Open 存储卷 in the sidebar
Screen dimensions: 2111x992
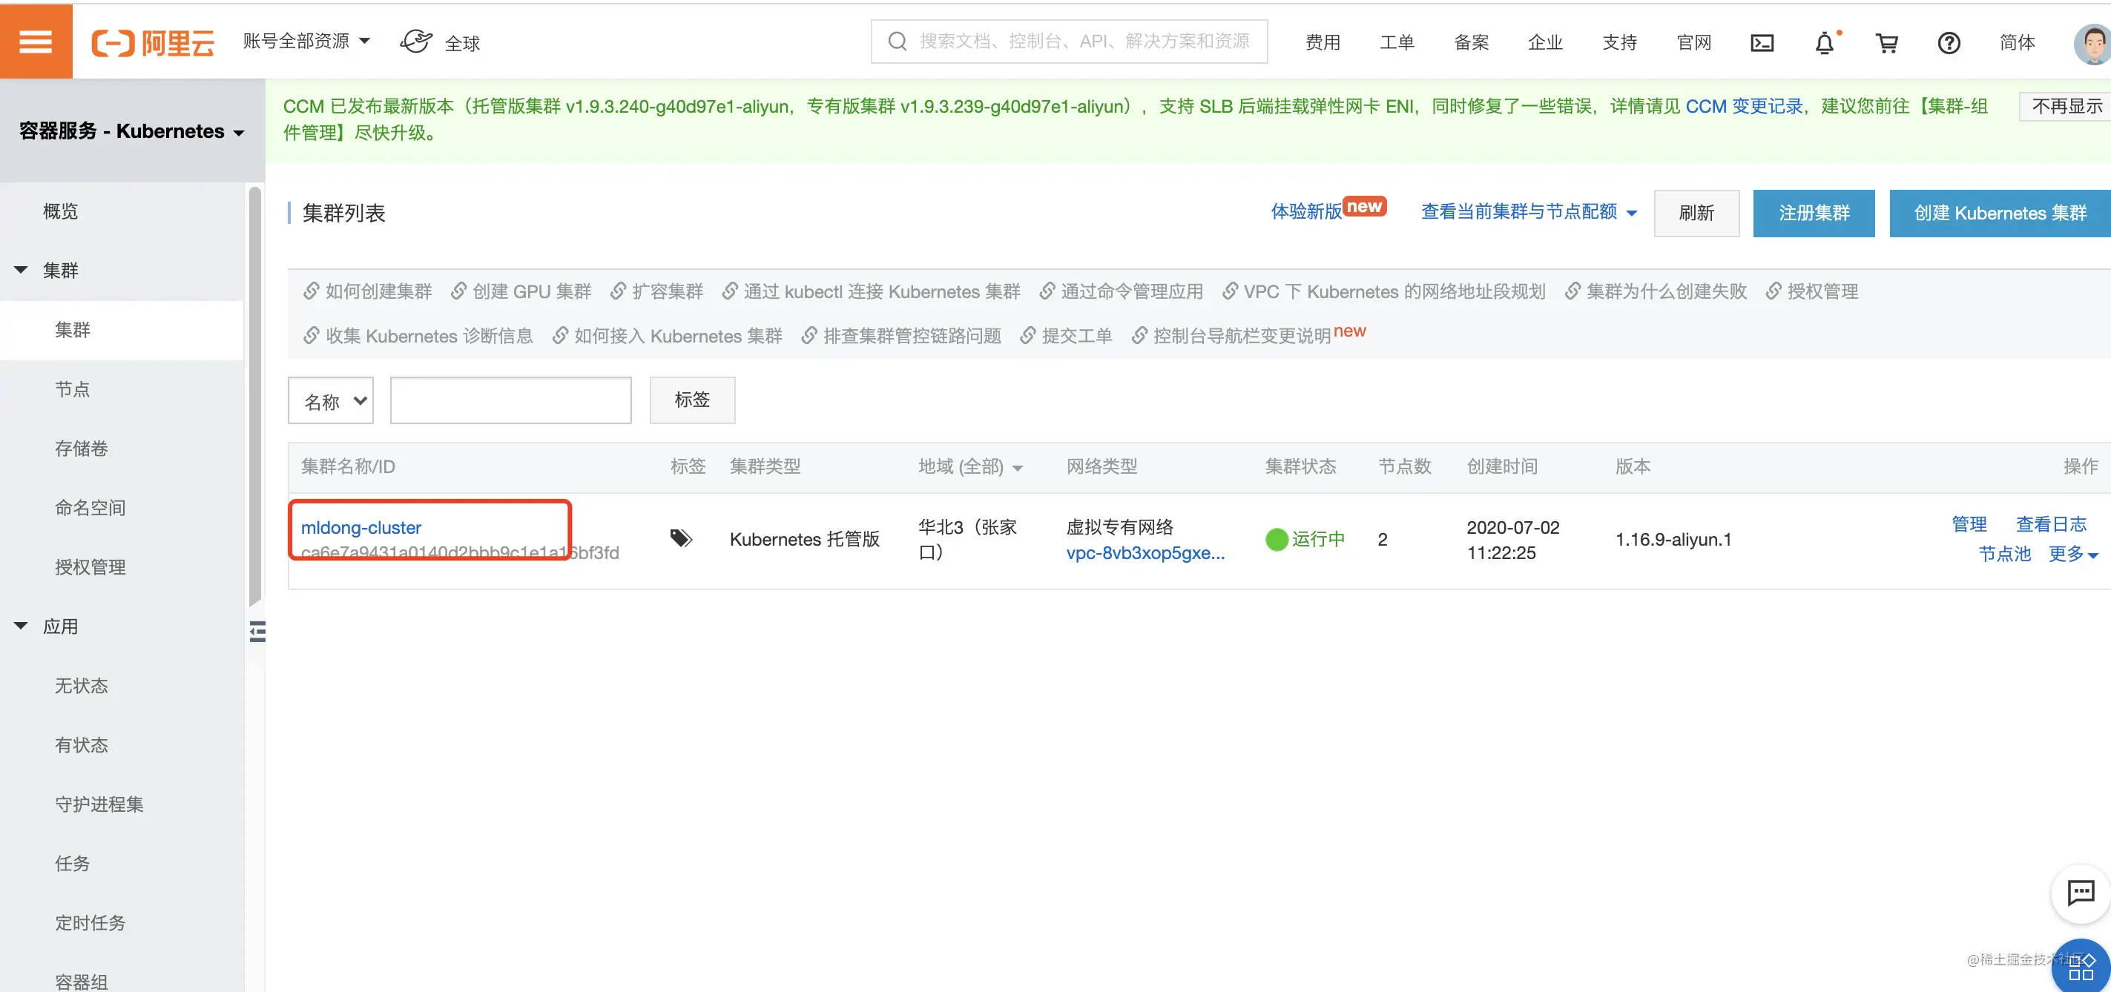pos(81,448)
